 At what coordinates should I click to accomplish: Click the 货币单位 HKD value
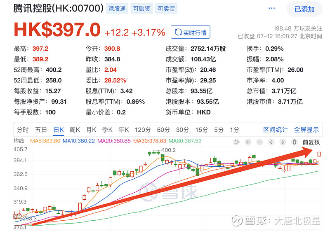[204, 112]
